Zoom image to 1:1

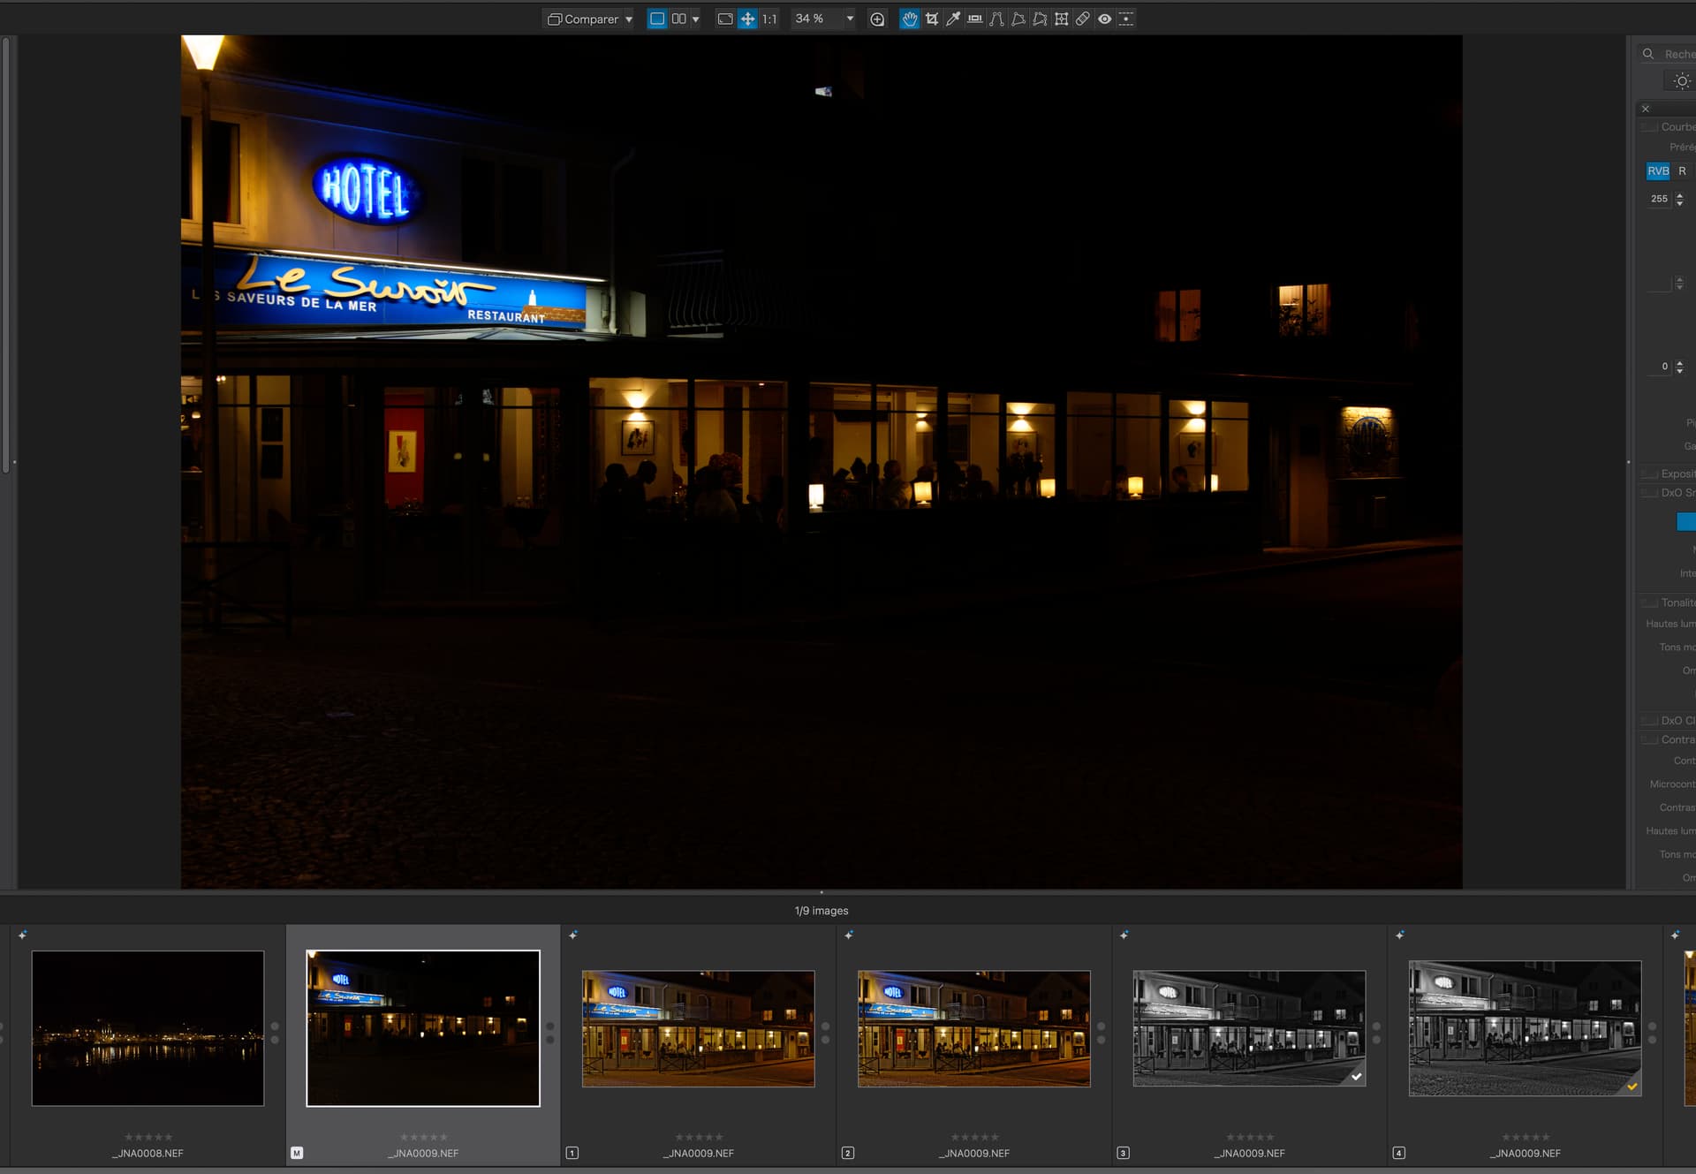769,19
